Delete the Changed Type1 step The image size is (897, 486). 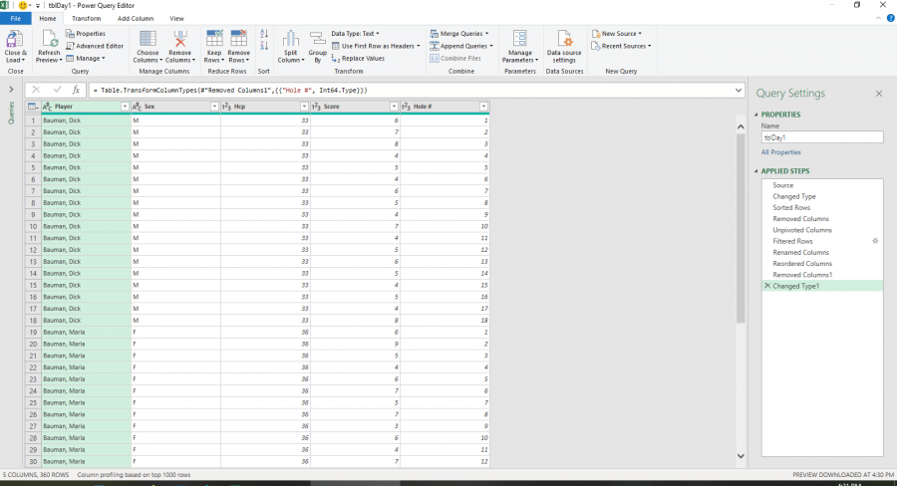pos(767,286)
